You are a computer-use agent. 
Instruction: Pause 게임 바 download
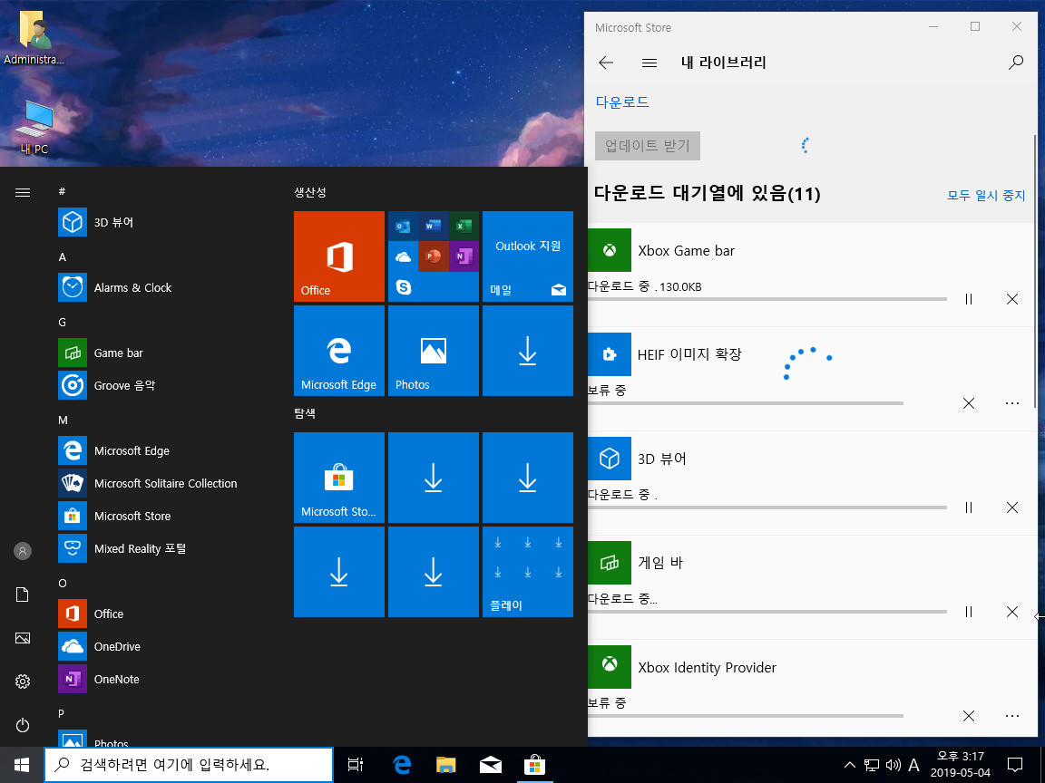(969, 612)
